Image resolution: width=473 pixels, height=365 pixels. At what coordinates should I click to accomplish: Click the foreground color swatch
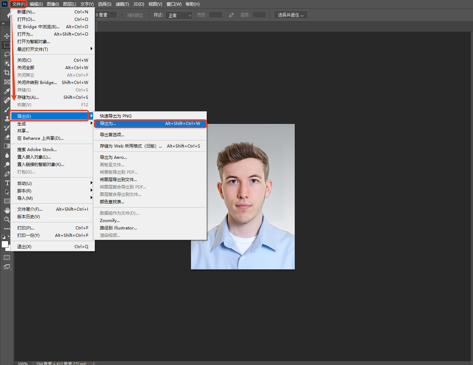pyautogui.click(x=5, y=244)
